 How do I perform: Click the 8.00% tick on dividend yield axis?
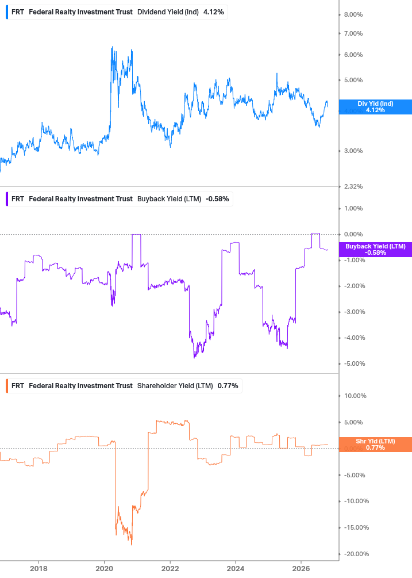point(353,15)
